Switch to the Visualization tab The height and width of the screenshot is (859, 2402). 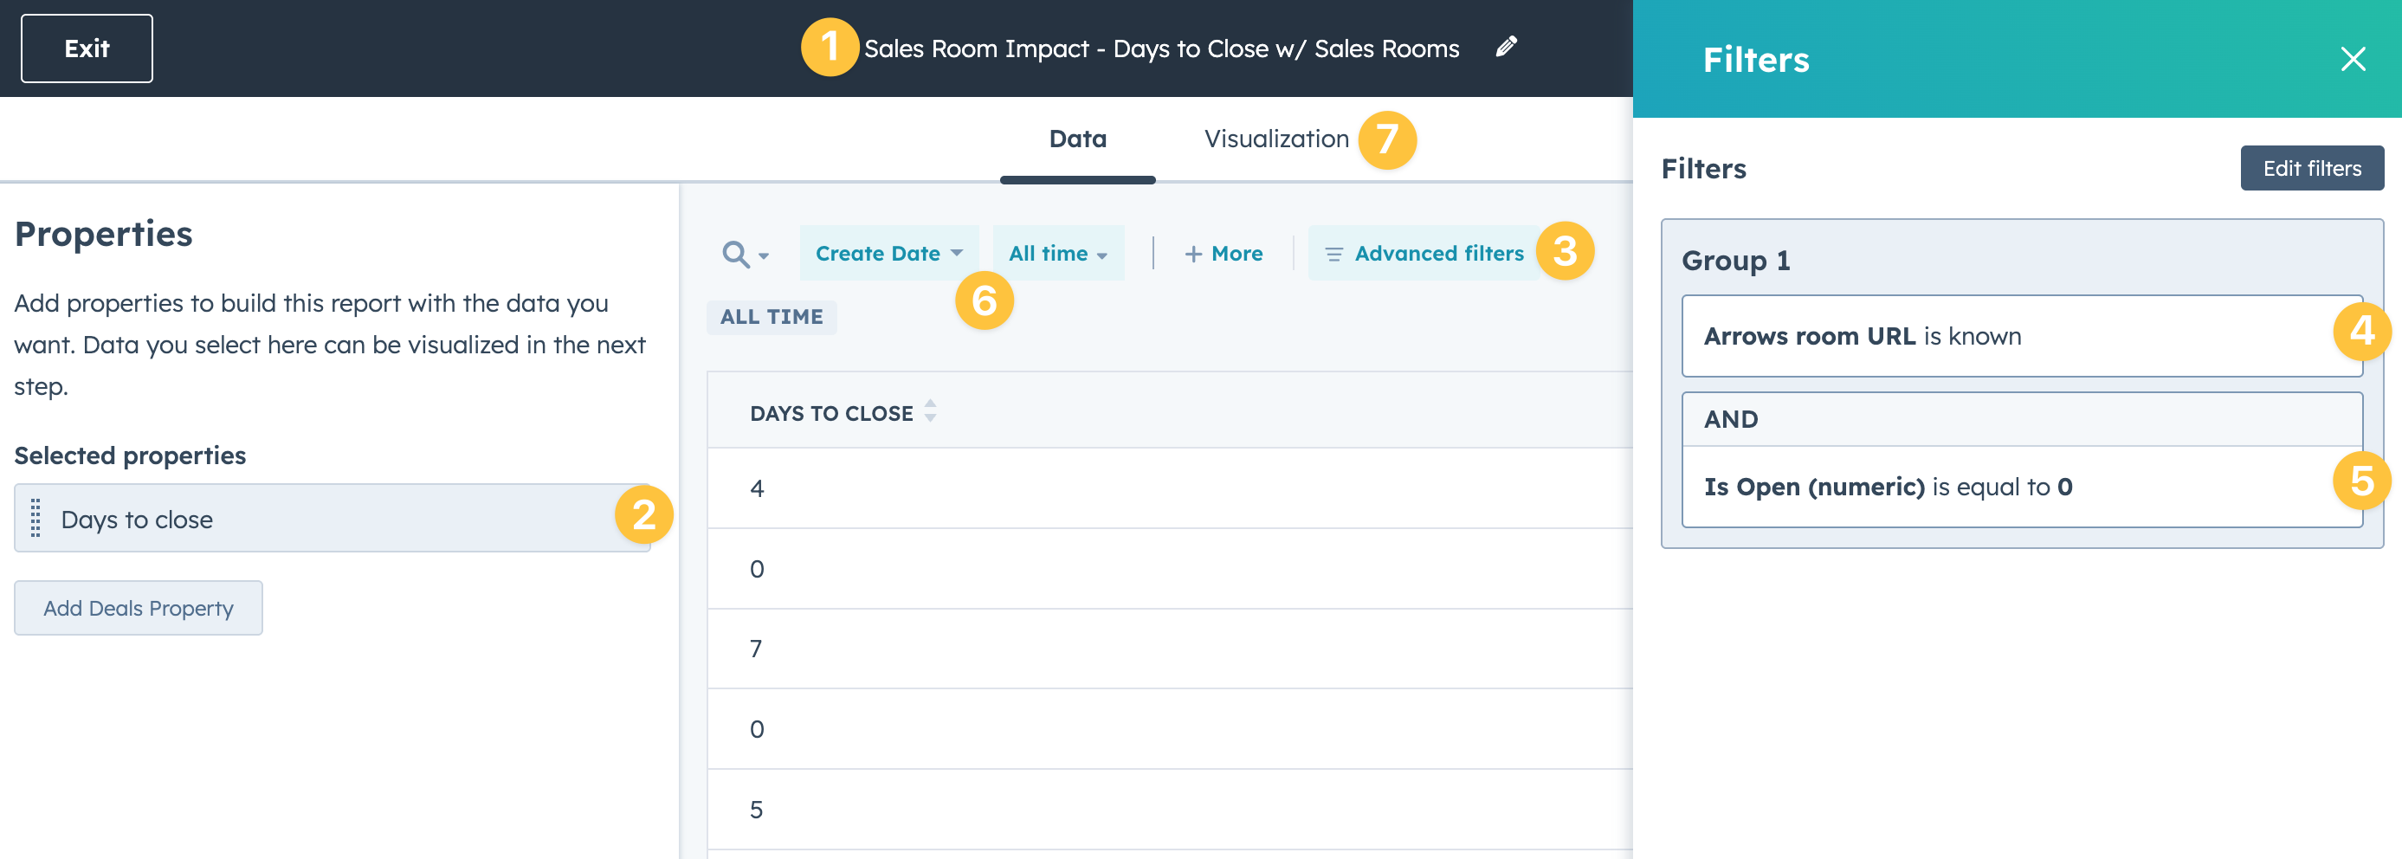(1275, 139)
